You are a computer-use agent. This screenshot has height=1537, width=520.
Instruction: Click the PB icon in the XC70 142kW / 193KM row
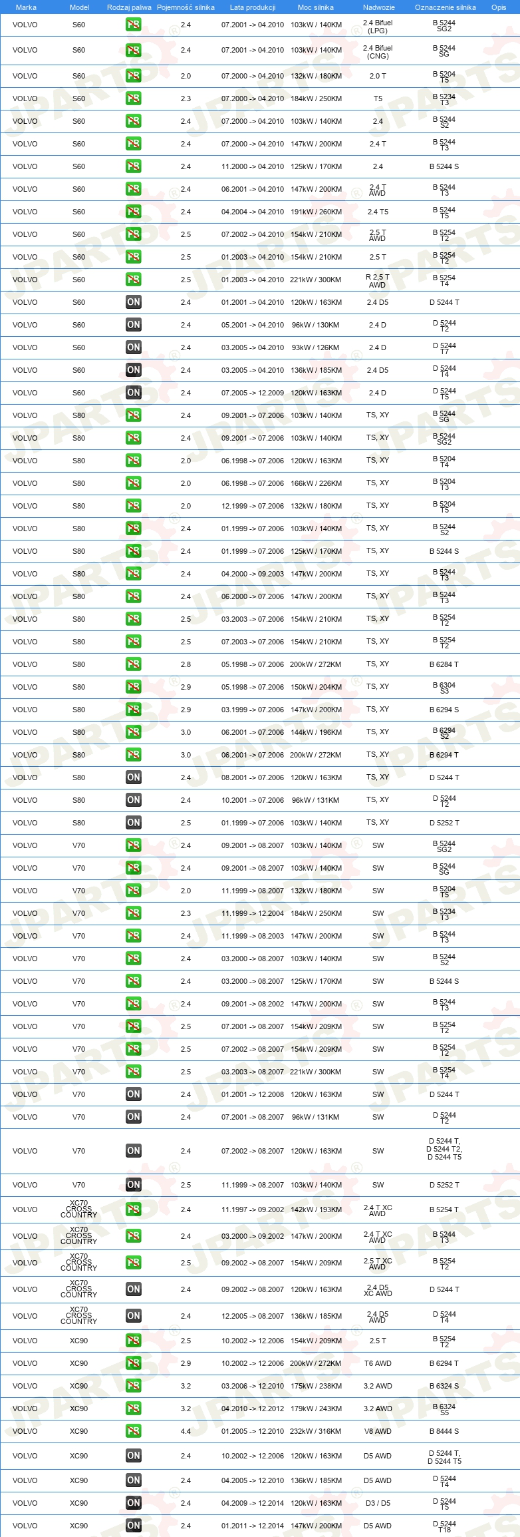(133, 1209)
